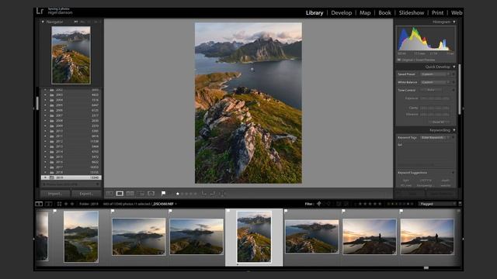Toggle Original plus Smart Preview checkbox

pos(399,60)
